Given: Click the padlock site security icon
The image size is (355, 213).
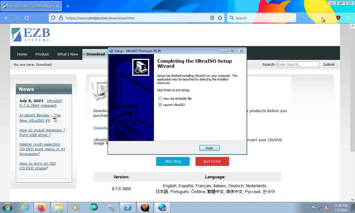Looking at the screenshot, I should click(61, 18).
